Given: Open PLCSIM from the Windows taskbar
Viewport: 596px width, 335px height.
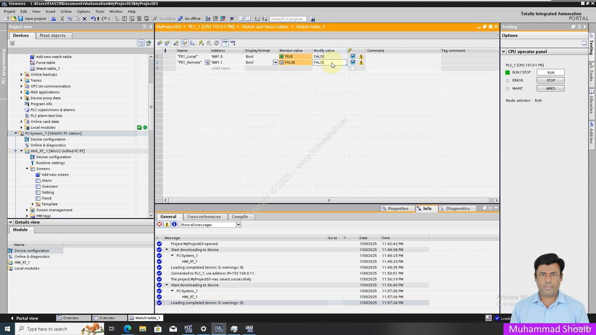Looking at the screenshot, I should [x=188, y=329].
